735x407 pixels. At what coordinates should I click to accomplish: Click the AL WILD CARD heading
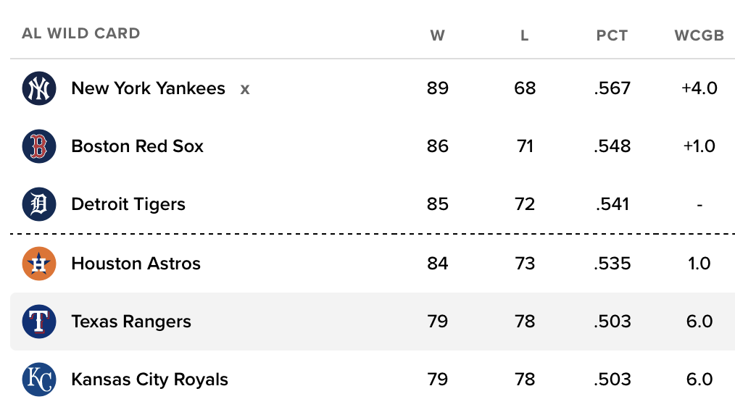81,33
